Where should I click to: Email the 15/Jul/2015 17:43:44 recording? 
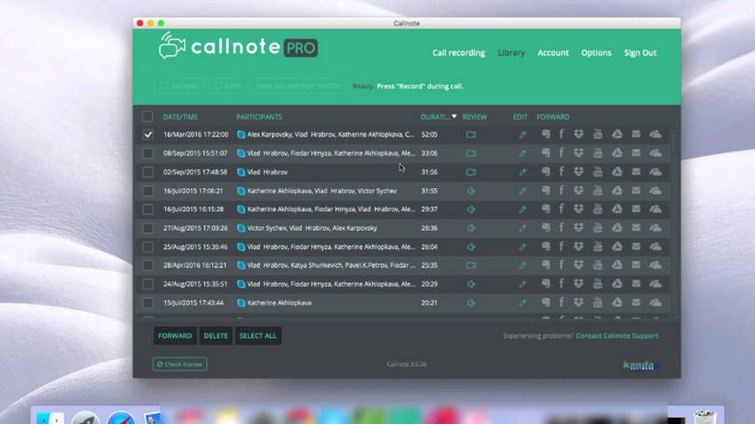coord(636,302)
